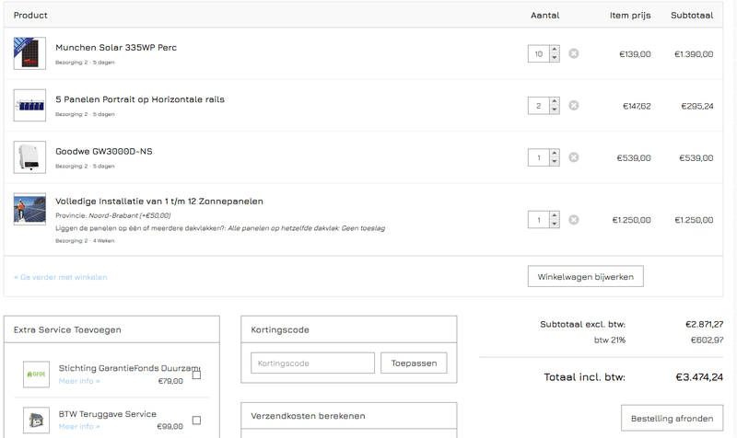Open Munchen Solar panel product thumbnail
Viewport: 737px width, 438px height.
tap(29, 53)
